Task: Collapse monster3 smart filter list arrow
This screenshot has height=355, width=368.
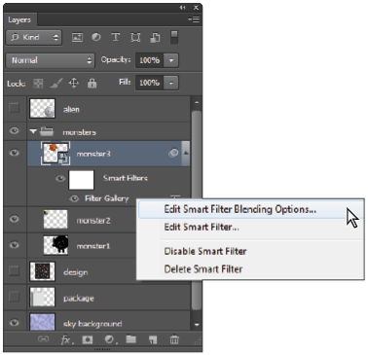Action: click(186, 153)
